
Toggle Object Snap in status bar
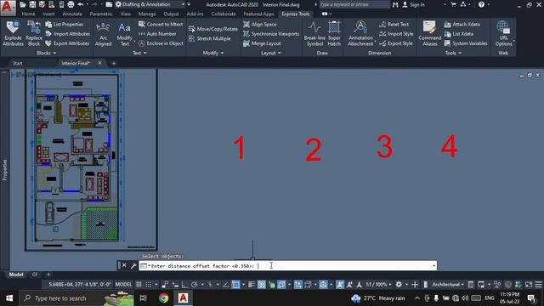point(235,285)
